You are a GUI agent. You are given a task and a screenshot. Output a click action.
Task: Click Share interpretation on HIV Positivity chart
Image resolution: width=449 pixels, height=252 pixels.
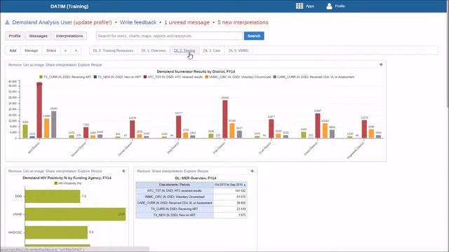[61, 171]
